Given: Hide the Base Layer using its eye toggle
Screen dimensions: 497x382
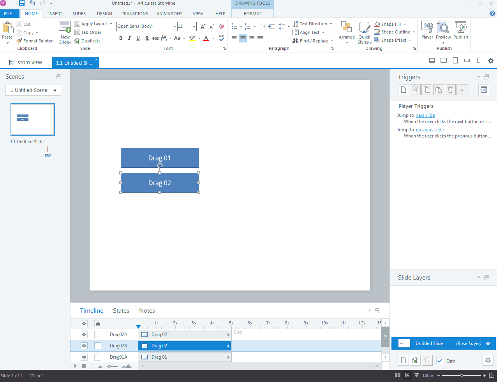Looking at the screenshot, I should [x=488, y=343].
